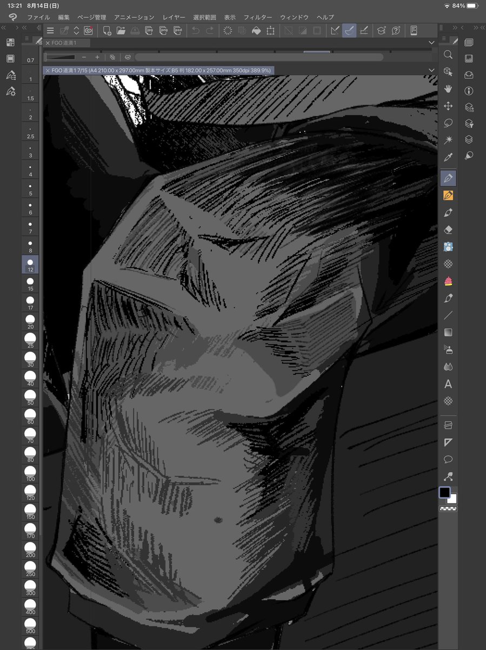Select the Lasso selection tool
Viewport: 486px width, 650px height.
point(448,123)
